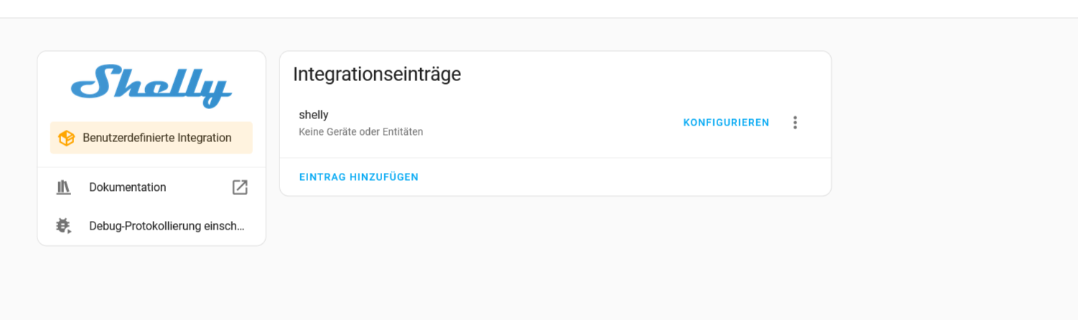1078x320 pixels.
Task: Click the empty background below the Shelly card
Action: (x=151, y=283)
